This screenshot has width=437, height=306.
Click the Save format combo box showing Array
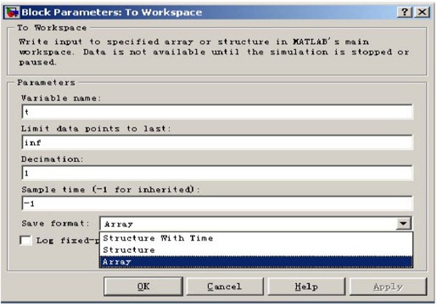255,224
